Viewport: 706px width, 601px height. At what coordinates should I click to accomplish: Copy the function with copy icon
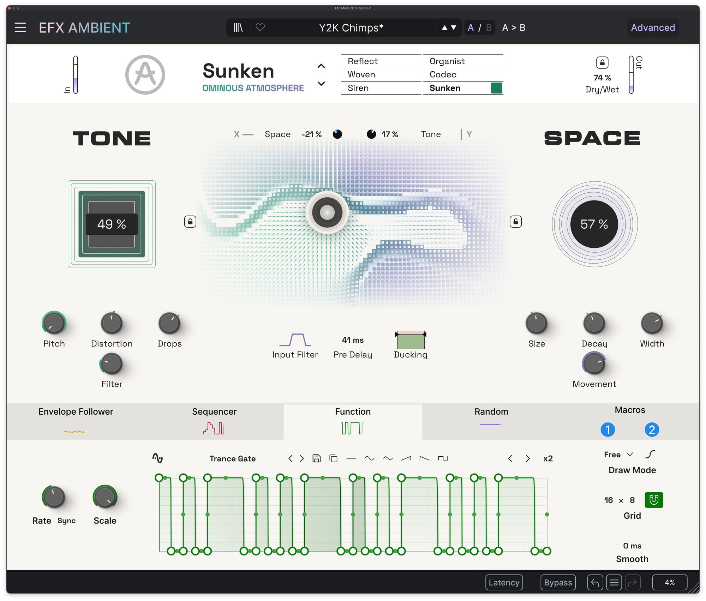(333, 458)
